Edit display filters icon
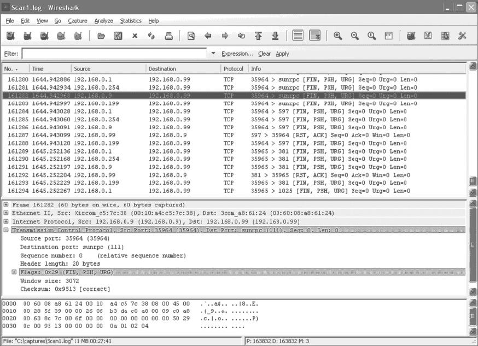The height and width of the screenshot is (346, 478). click(428, 36)
